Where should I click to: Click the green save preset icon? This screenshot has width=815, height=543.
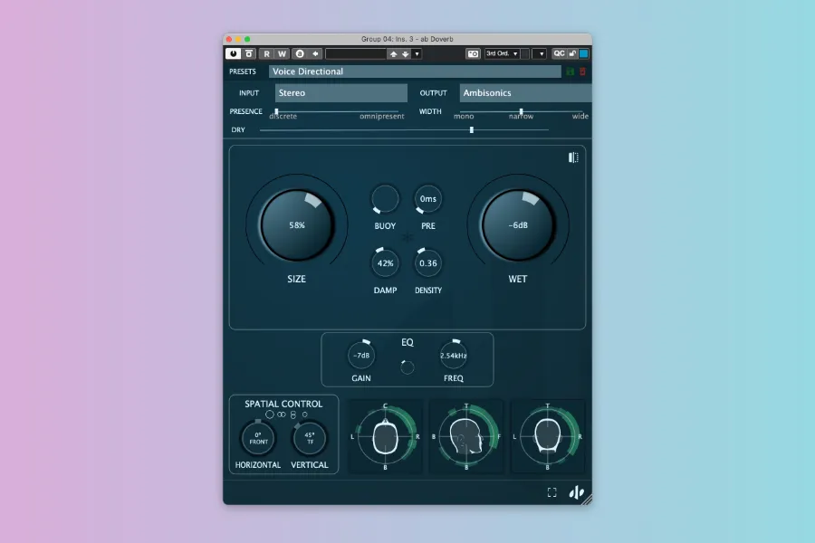(570, 71)
